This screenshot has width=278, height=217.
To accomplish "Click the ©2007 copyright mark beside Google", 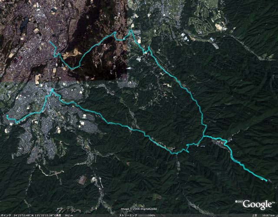I will tap(238, 201).
